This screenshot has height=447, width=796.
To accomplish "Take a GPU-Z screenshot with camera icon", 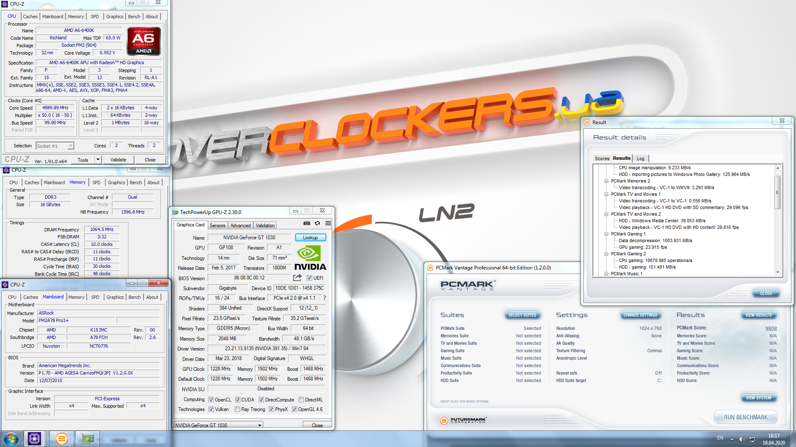I will [x=306, y=223].
